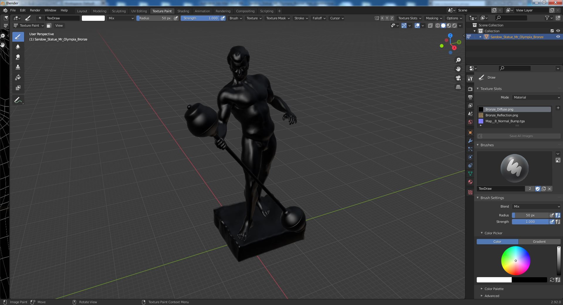The width and height of the screenshot is (563, 305).
Task: Toggle radius pen pressure in header
Action: coord(176,18)
